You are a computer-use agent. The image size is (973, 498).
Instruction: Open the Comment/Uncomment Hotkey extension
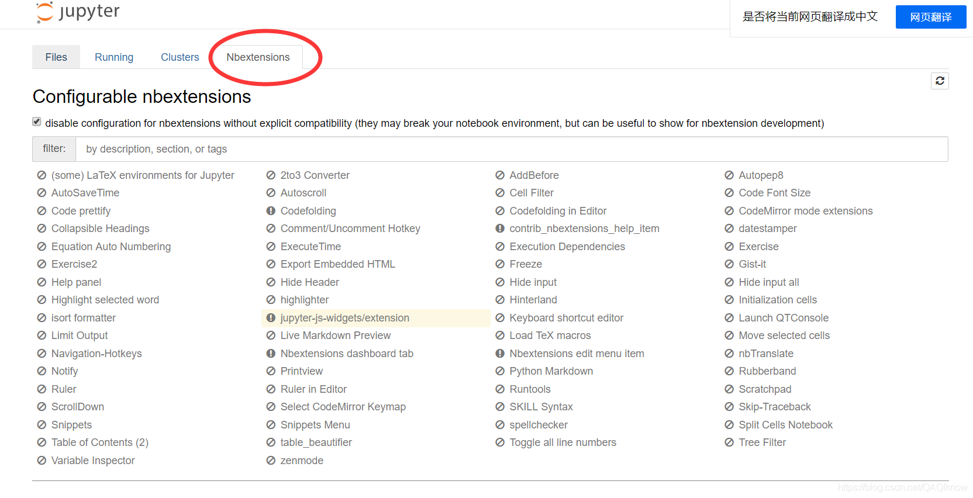pos(350,229)
